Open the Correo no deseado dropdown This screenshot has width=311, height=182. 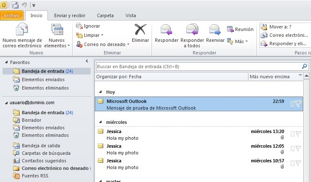[128, 44]
